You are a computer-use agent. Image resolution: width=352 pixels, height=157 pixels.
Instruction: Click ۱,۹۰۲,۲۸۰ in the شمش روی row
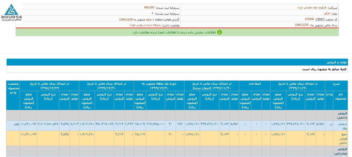87,124
